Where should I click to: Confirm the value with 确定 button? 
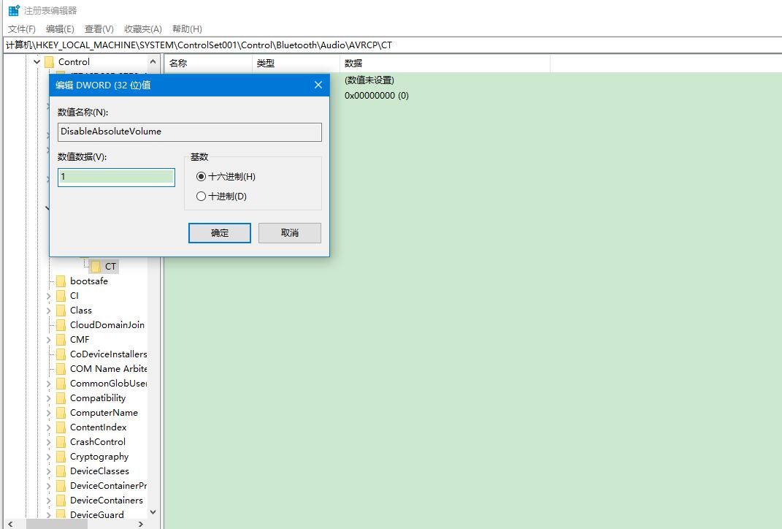coord(220,233)
